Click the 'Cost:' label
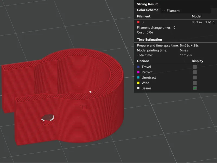This screenshot has width=217, height=163. point(141,32)
